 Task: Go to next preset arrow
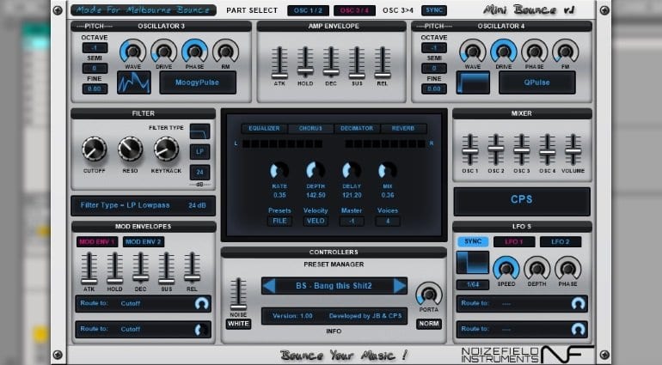pyautogui.click(x=400, y=286)
